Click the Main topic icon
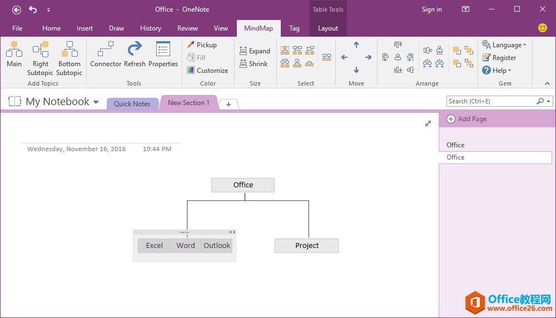 (14, 54)
